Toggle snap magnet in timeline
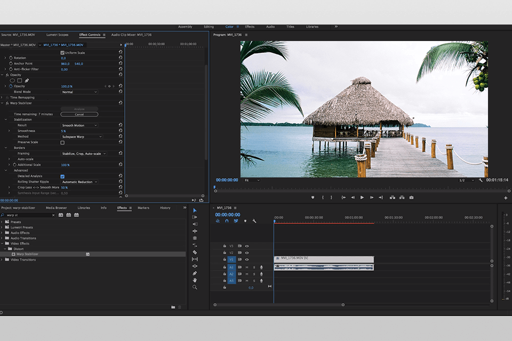Screen dimensions: 512x341 (x=227, y=221)
